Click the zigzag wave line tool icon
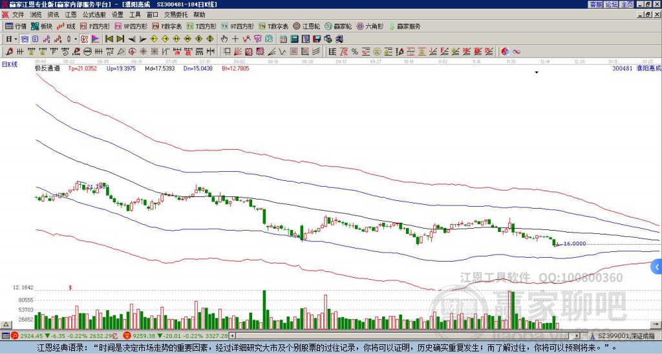 (283, 52)
